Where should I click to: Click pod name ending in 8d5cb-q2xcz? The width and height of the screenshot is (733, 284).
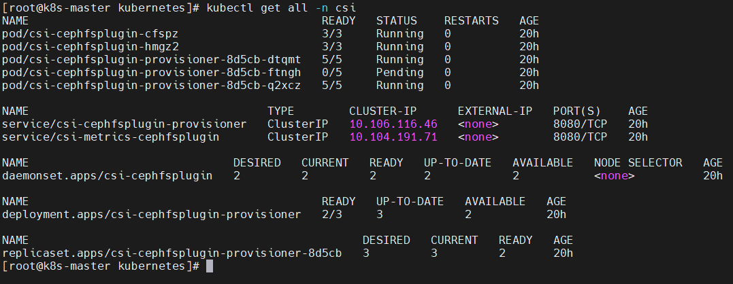(151, 86)
